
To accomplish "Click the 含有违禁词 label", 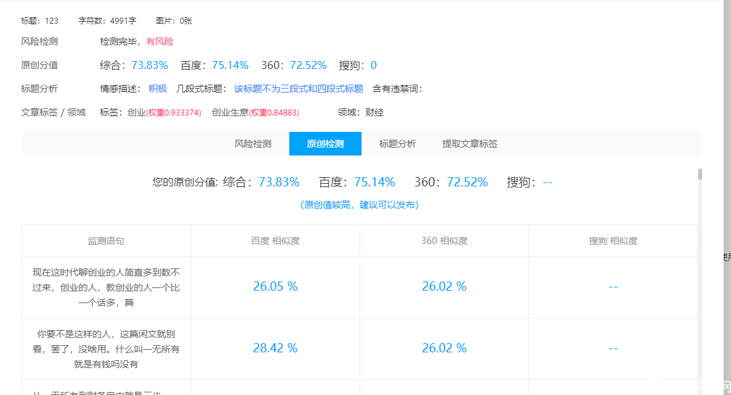I will [x=397, y=89].
